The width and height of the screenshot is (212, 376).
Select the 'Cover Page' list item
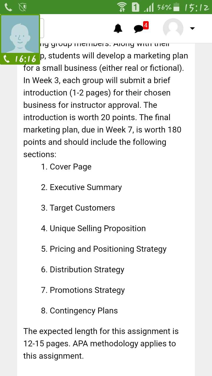[66, 167]
